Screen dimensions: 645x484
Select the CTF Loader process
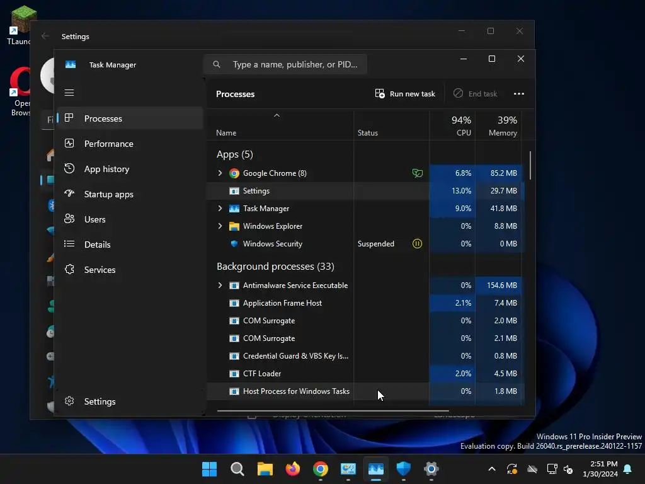pos(366,374)
